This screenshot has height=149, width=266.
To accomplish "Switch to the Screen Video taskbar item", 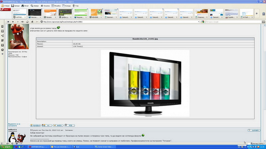I will coord(105,147).
